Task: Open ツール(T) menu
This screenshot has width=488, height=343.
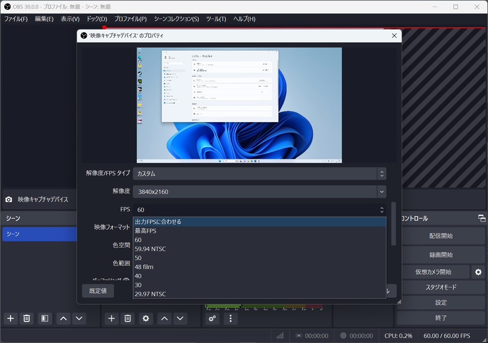Action: click(x=216, y=19)
